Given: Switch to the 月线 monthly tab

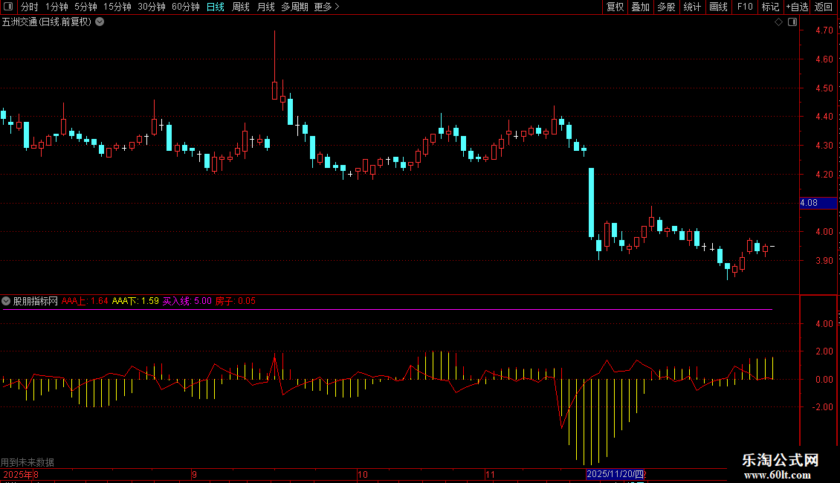Looking at the screenshot, I should [x=265, y=7].
